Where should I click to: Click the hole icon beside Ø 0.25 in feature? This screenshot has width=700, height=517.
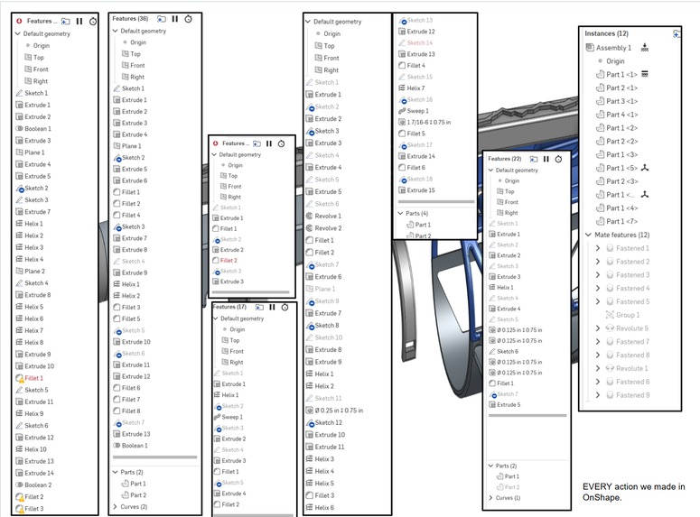(310, 411)
